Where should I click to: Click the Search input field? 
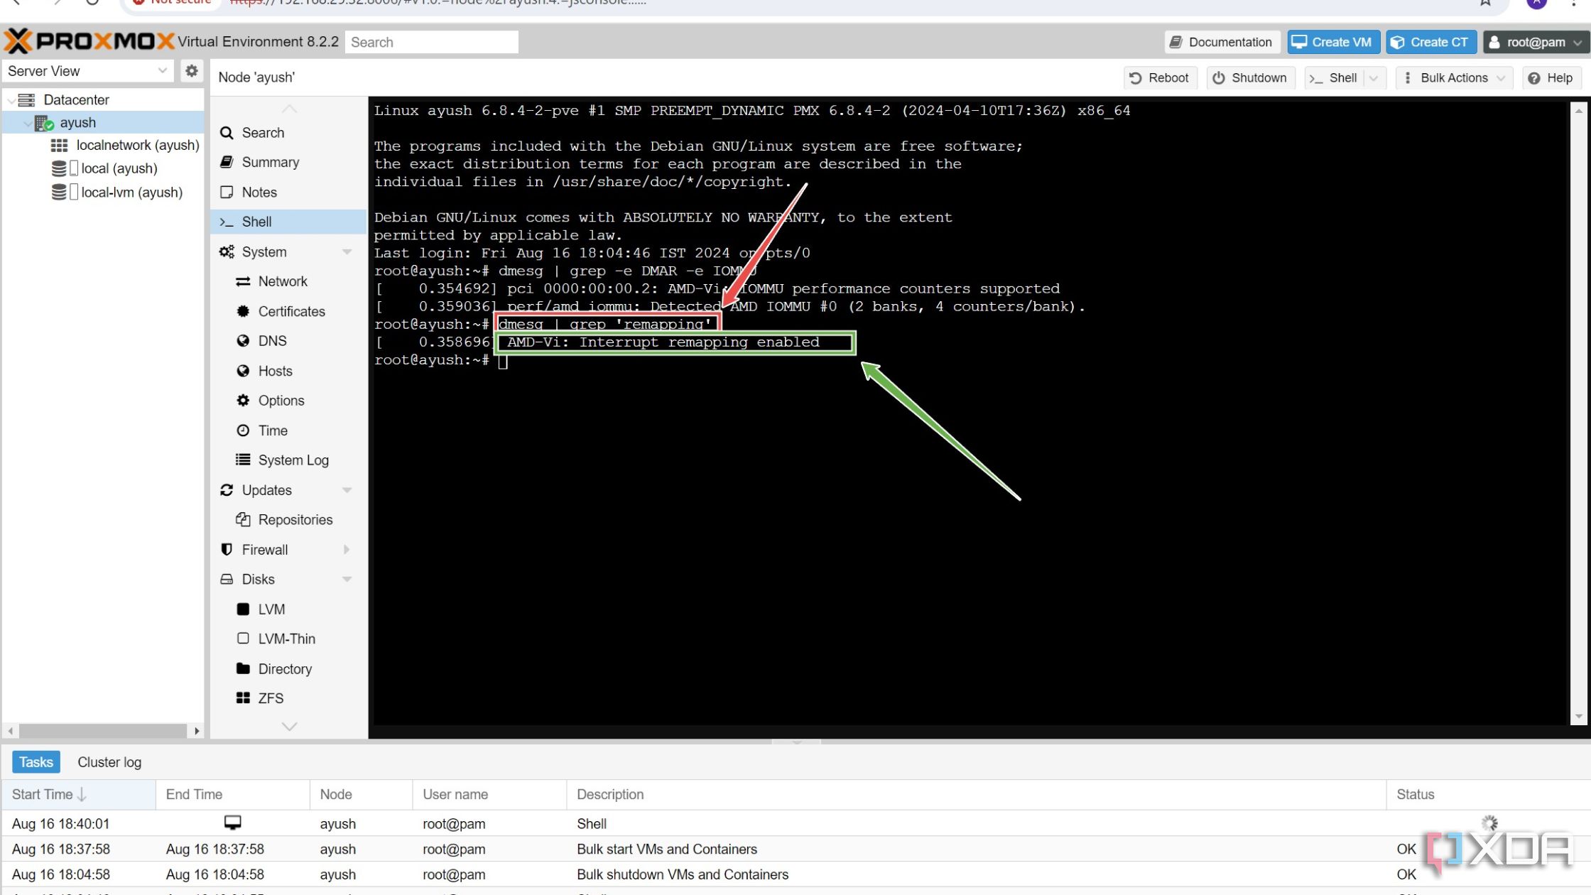pos(433,41)
